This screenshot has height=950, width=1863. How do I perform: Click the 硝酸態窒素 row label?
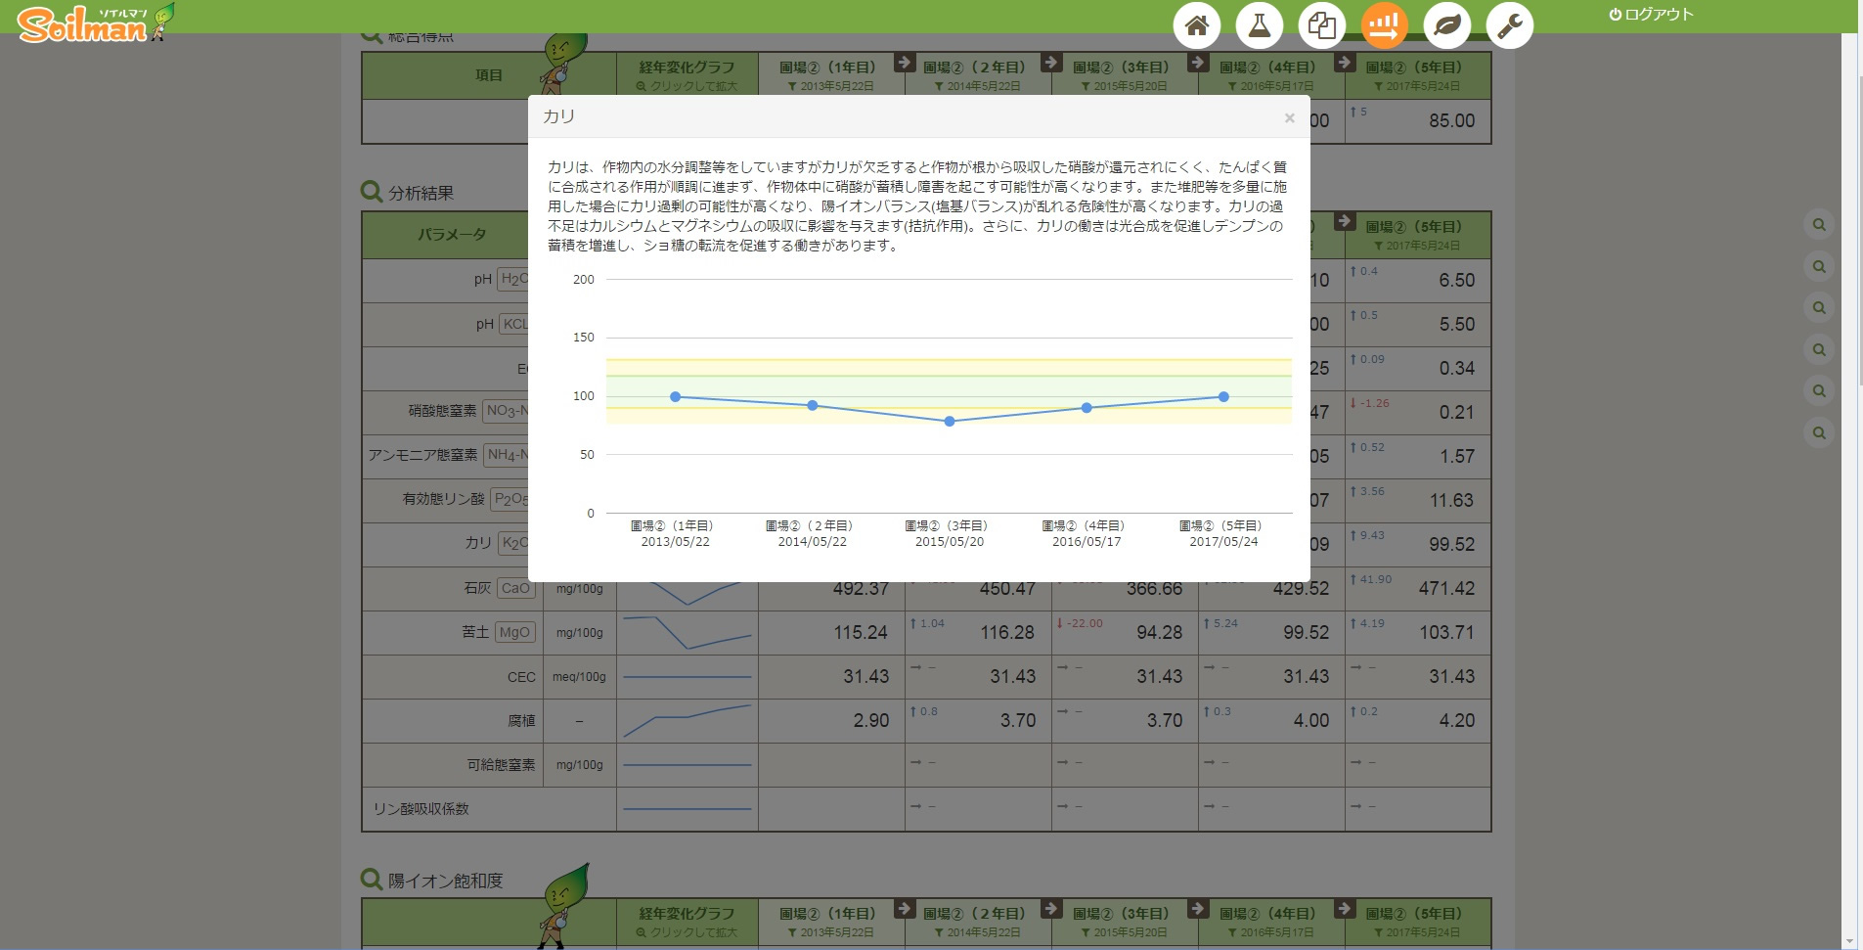pyautogui.click(x=442, y=411)
